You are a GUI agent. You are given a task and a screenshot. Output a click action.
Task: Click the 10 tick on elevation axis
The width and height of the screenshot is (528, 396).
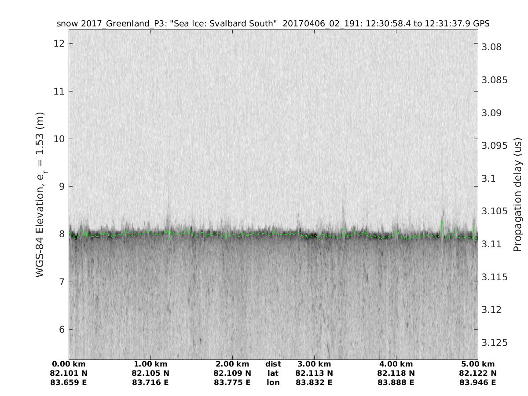click(59, 139)
